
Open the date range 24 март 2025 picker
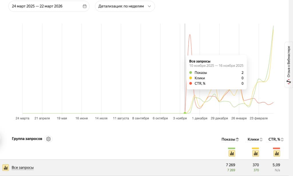37,6
